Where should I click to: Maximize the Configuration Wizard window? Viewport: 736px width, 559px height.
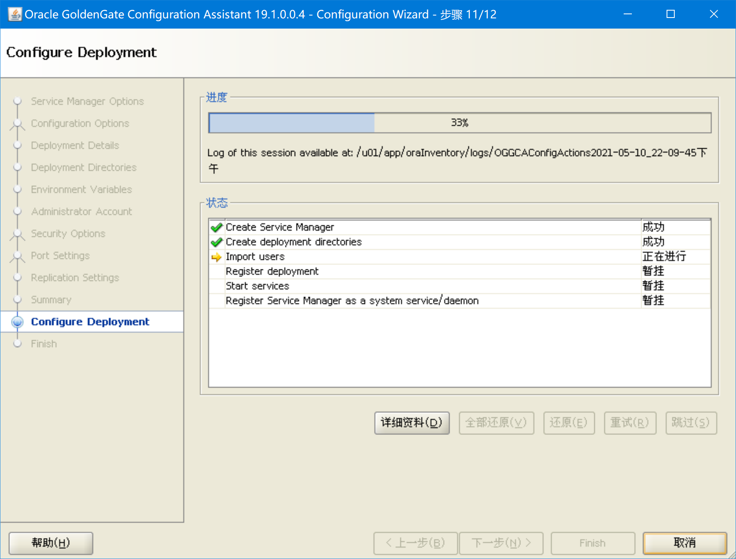coord(671,14)
